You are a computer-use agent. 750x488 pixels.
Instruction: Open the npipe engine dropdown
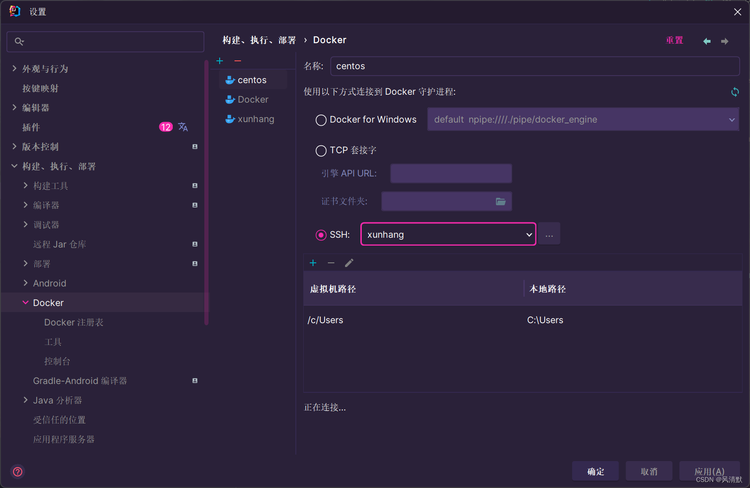pyautogui.click(x=732, y=119)
